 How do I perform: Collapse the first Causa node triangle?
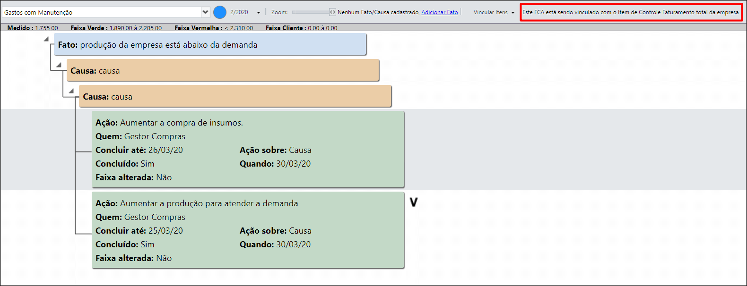[59, 65]
